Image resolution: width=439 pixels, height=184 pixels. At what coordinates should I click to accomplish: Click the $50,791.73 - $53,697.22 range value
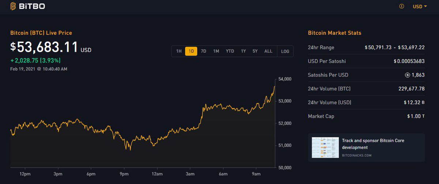pos(395,47)
